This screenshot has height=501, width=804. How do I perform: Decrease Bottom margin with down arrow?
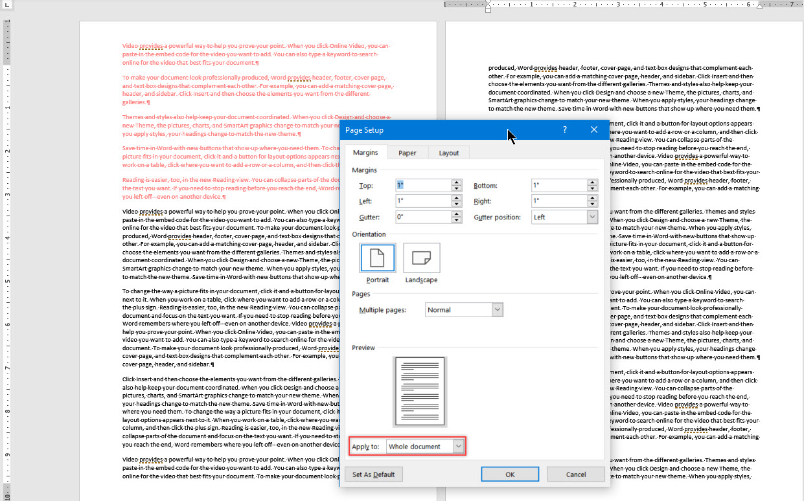[x=592, y=189]
